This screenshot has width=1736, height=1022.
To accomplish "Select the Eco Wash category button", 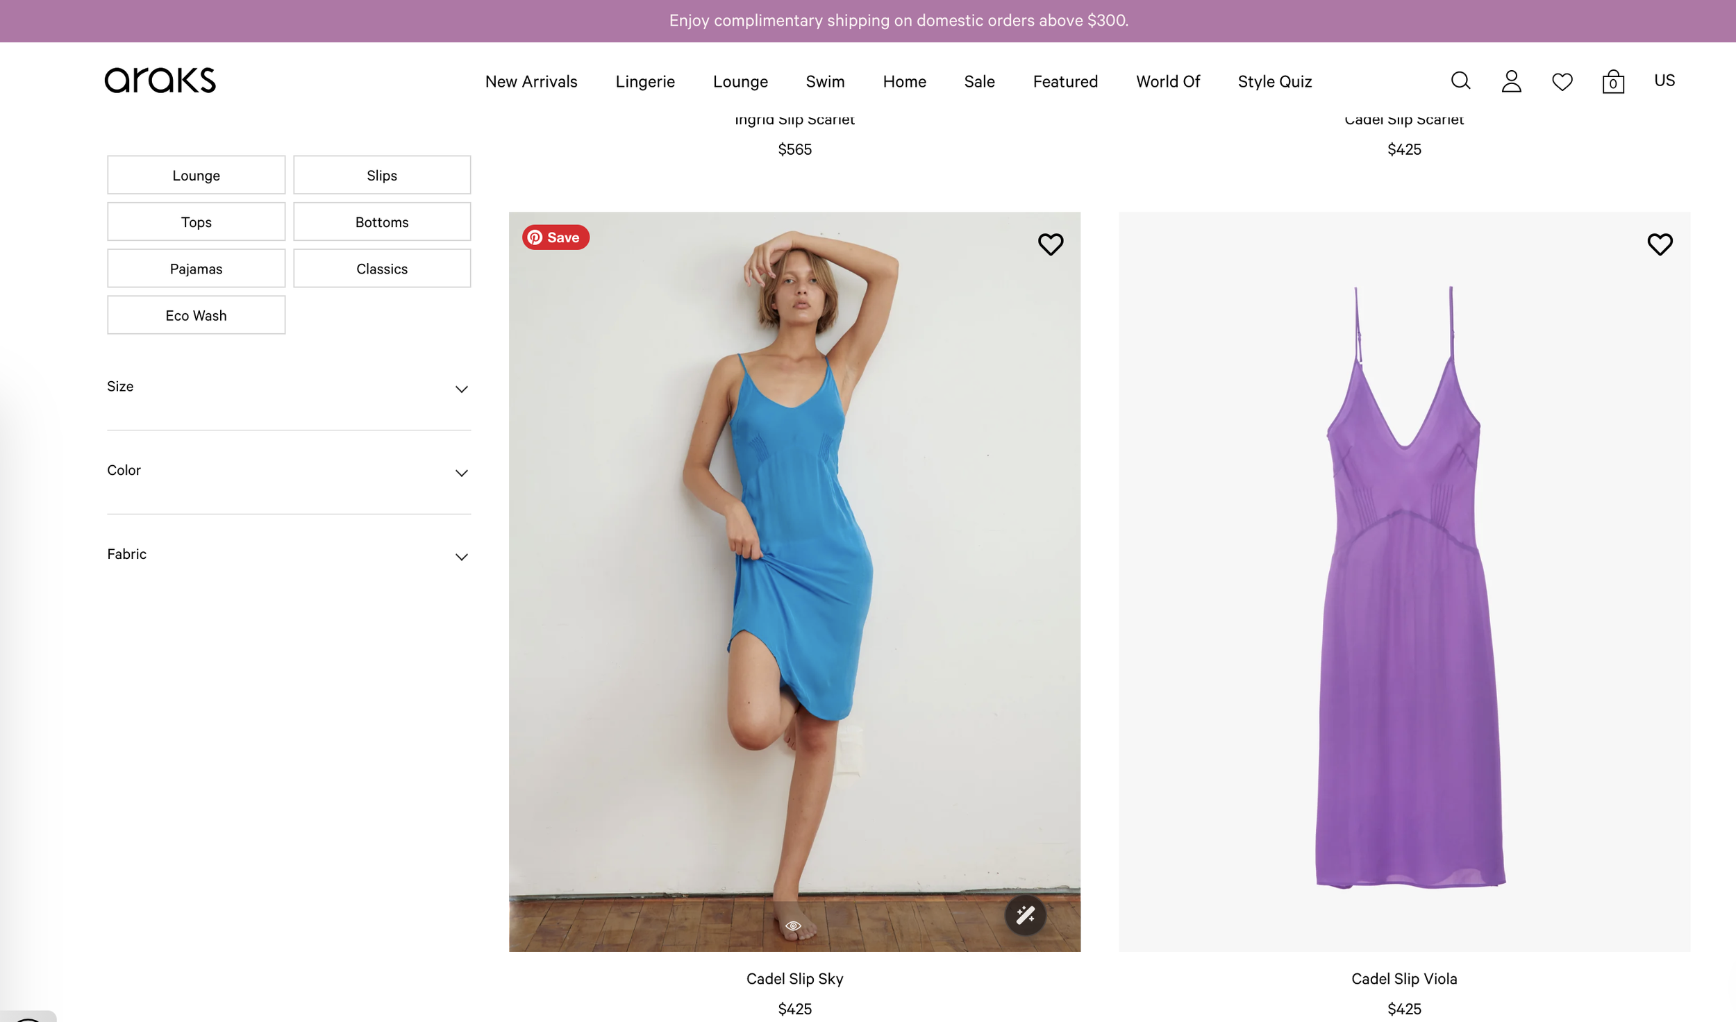I will (196, 315).
